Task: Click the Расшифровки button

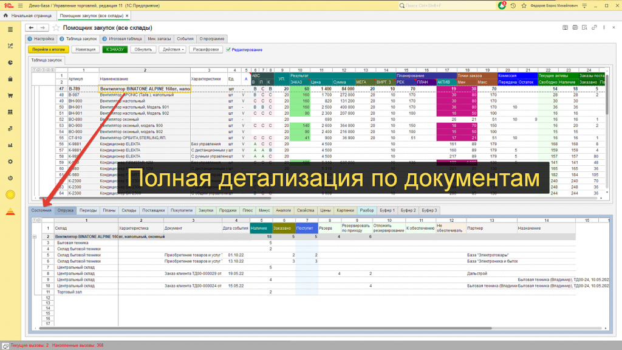Action: click(x=205, y=50)
